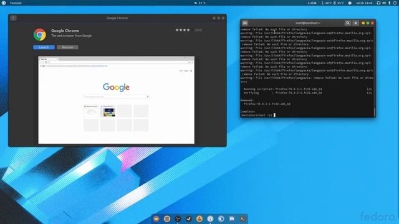Remove the Google Chrome application
399x224 pixels.
pyautogui.click(x=67, y=47)
